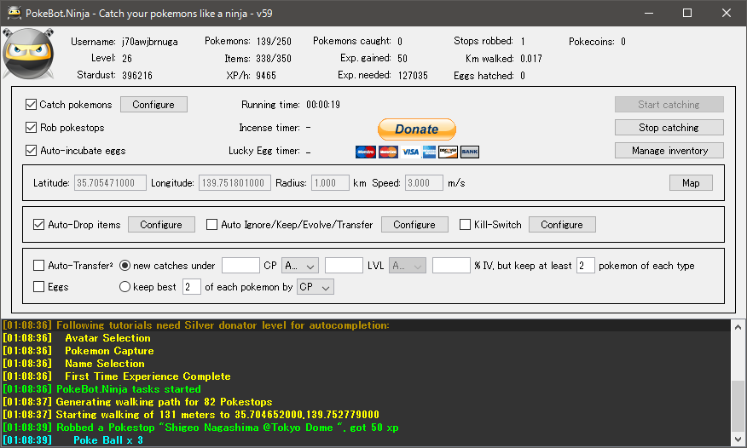Image resolution: width=747 pixels, height=448 pixels.
Task: Enable Auto Ignore/Keep/Evolve/Transfer checkbox
Action: click(211, 225)
